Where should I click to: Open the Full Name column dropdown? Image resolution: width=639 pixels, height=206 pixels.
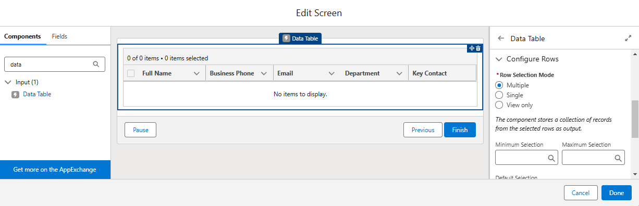pos(196,74)
